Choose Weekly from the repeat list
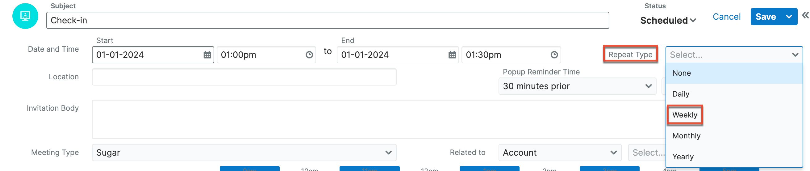 tap(685, 115)
